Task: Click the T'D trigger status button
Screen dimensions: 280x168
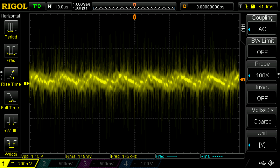Action: pos(37,6)
